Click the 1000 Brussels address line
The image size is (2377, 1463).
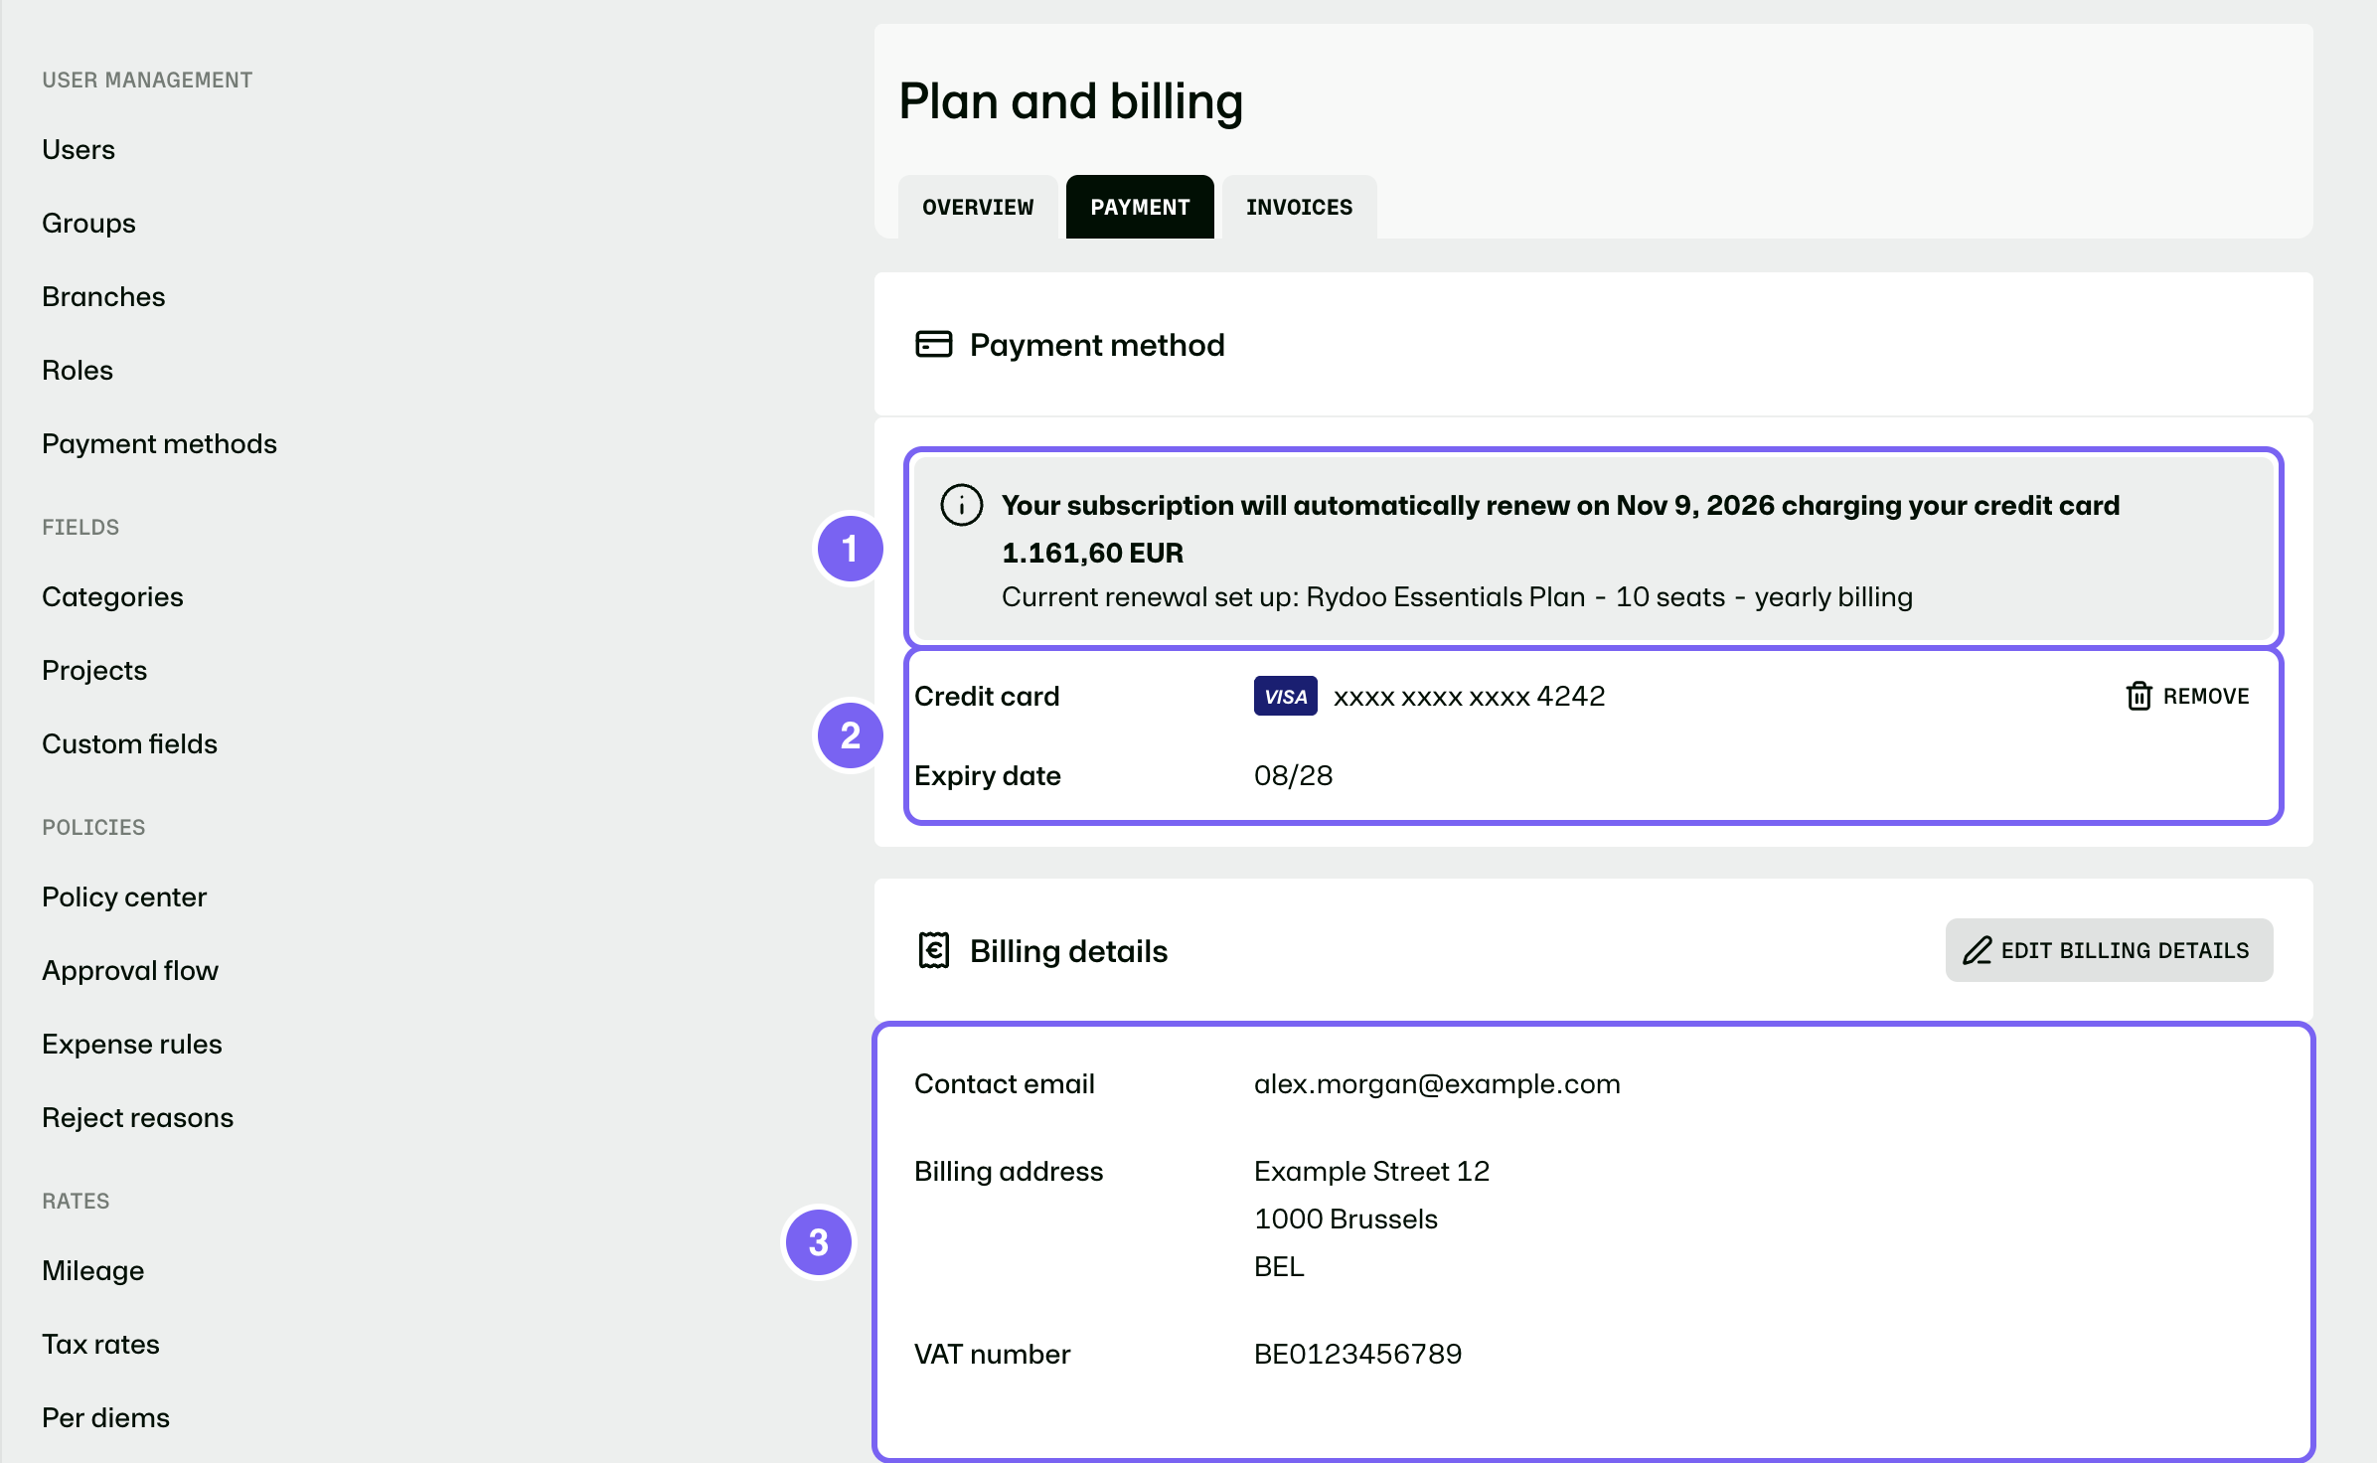(x=1346, y=1219)
